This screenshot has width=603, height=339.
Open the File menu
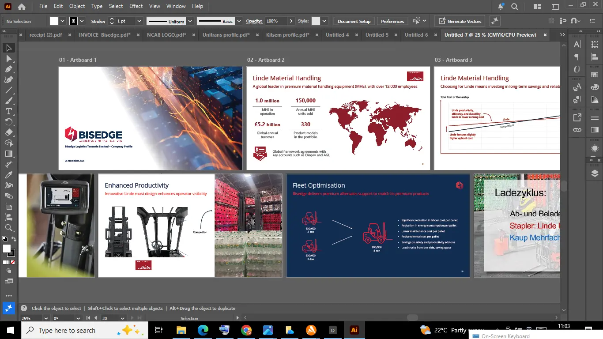[x=43, y=6]
